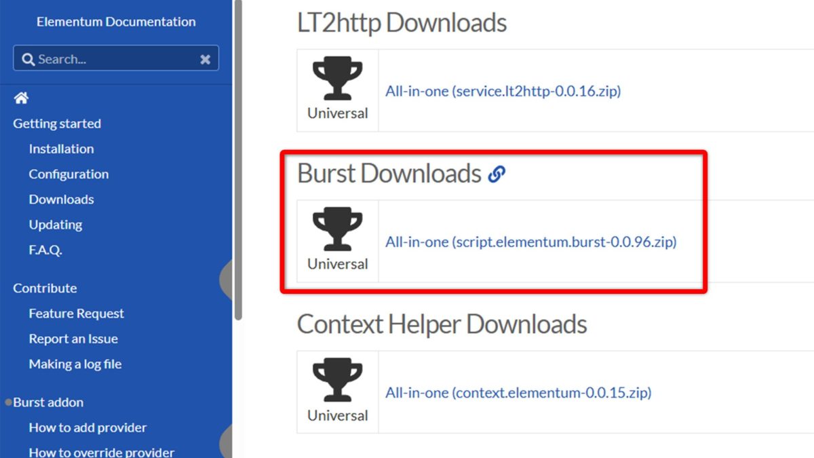Click the Context Helper Downloads heading
The image size is (814, 458).
pyautogui.click(x=442, y=324)
